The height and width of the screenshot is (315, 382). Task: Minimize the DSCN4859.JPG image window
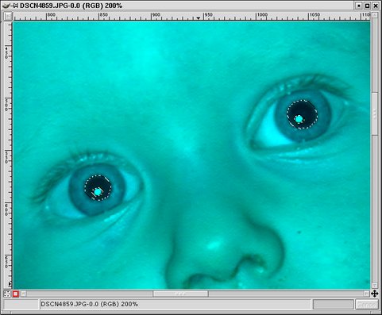coord(359,6)
